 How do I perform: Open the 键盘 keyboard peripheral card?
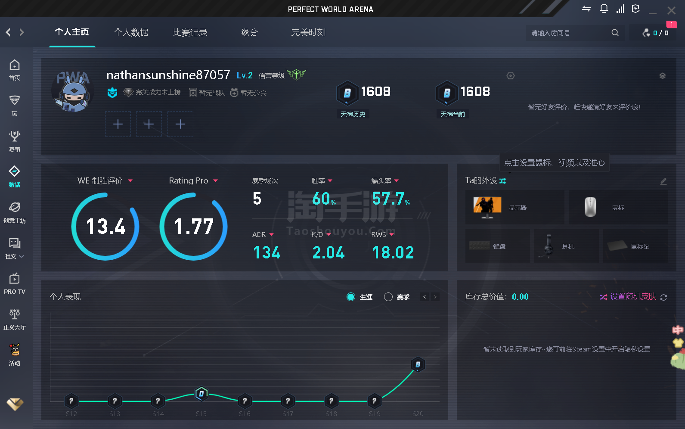[x=498, y=246]
